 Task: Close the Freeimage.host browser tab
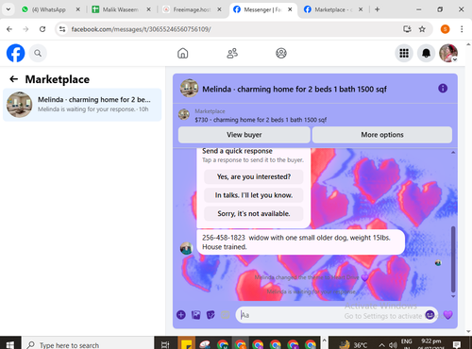(x=219, y=9)
